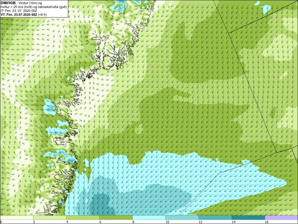This screenshot has width=298, height=224.
Task: Click the 6–8 m/s green legend swatch
Action: 116,217
